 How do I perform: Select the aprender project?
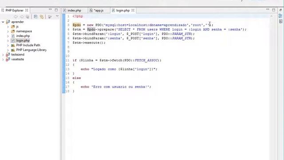tap(17, 22)
